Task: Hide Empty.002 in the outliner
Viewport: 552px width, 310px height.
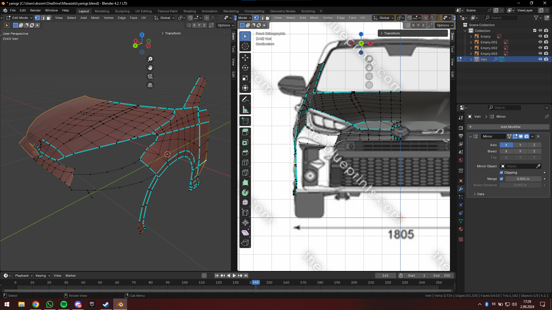Action: click(540, 48)
